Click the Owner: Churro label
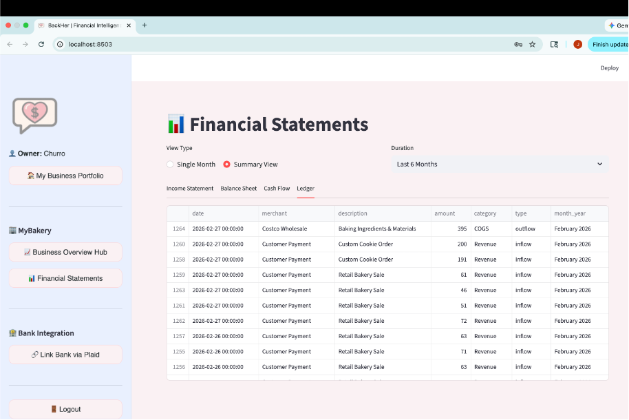This screenshot has width=629, height=420. tap(37, 154)
